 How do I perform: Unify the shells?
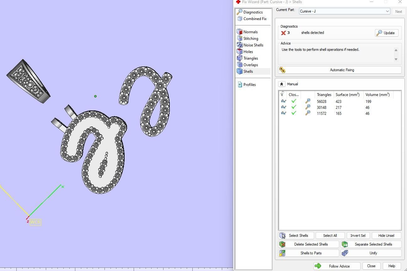pos(371,253)
